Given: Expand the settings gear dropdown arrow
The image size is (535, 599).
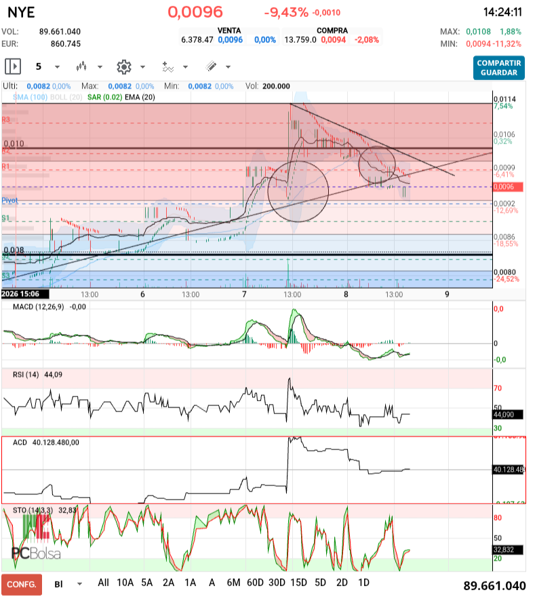Looking at the screenshot, I should click(142, 67).
